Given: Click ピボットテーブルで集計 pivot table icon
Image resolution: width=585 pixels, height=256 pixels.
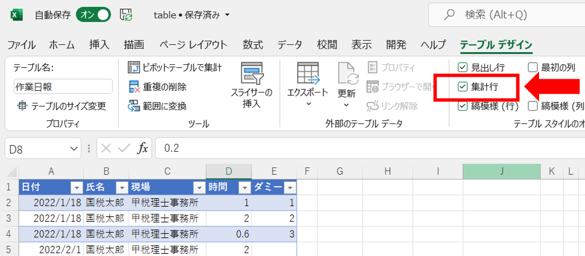Looking at the screenshot, I should click(133, 68).
